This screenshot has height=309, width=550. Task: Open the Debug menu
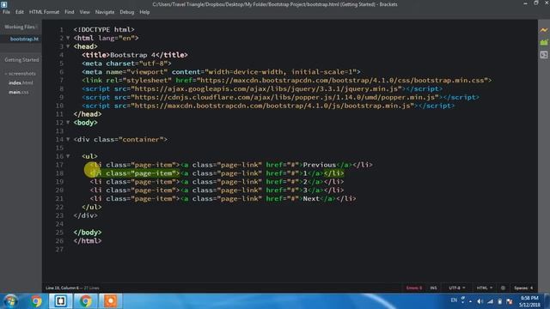(x=126, y=12)
